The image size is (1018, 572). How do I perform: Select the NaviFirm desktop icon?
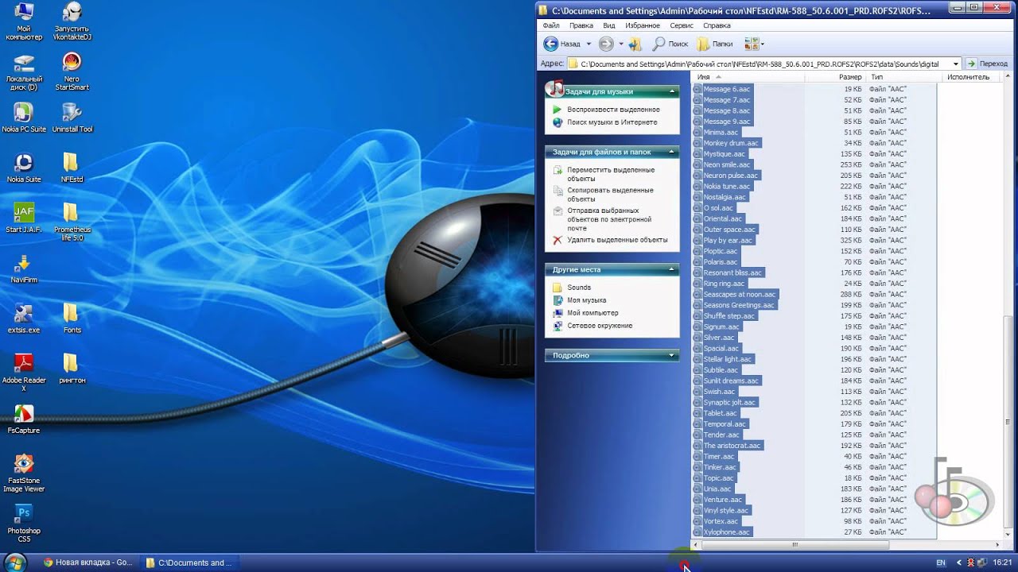click(24, 269)
